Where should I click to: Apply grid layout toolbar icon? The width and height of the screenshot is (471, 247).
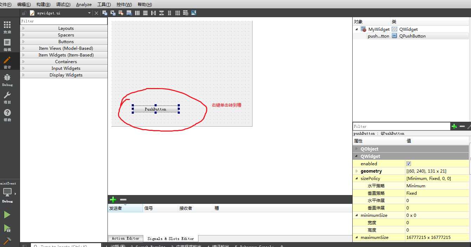(x=178, y=13)
